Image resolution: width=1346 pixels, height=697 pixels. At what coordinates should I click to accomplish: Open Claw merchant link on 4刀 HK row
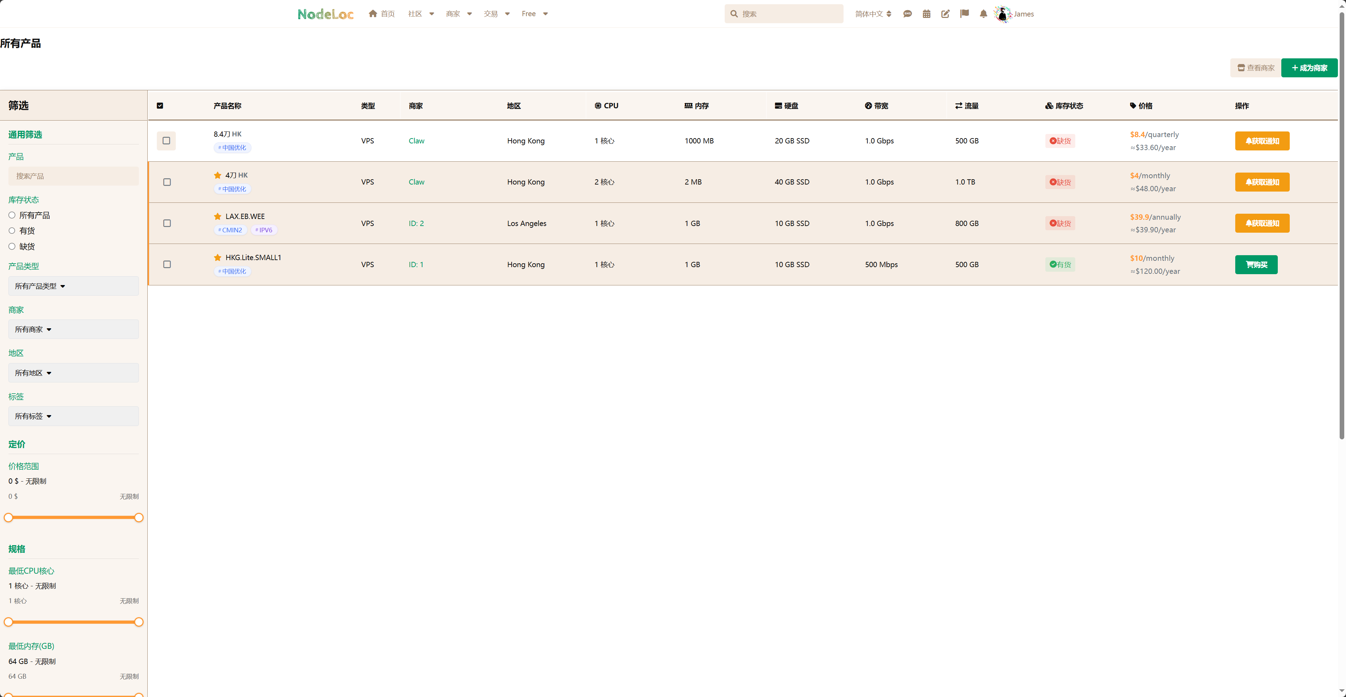click(416, 182)
